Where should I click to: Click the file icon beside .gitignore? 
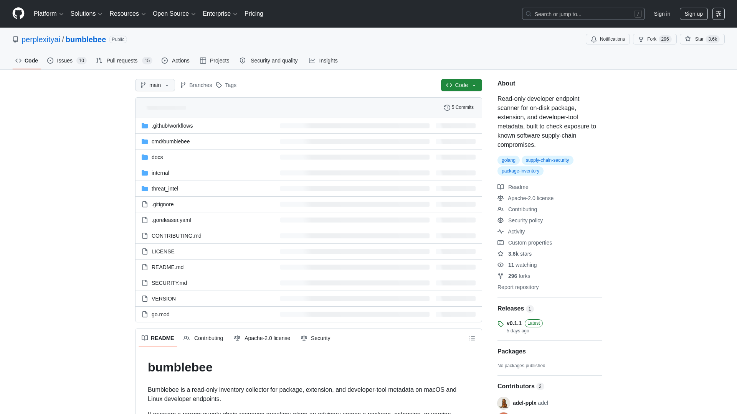coord(145,204)
